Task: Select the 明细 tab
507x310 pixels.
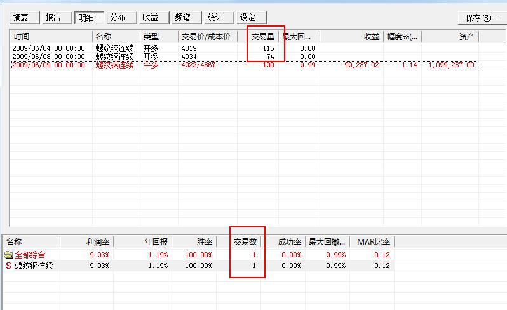Action: click(x=89, y=17)
